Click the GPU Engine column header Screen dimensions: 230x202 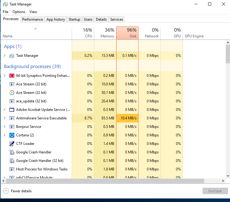[194, 36]
